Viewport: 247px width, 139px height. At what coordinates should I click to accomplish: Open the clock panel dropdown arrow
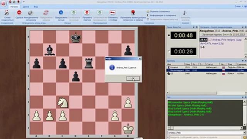pyautogui.click(x=194, y=27)
